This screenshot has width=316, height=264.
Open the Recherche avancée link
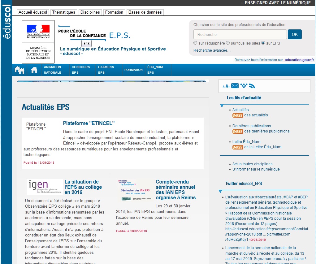point(212,50)
